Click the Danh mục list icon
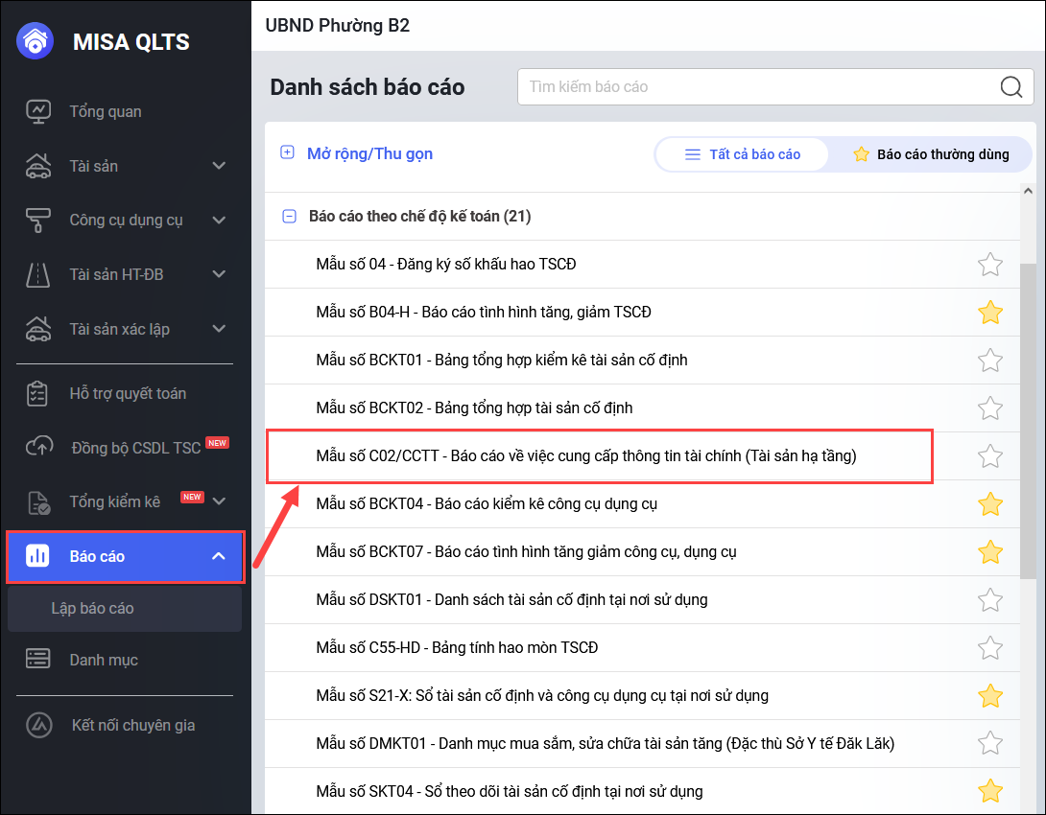 38,659
